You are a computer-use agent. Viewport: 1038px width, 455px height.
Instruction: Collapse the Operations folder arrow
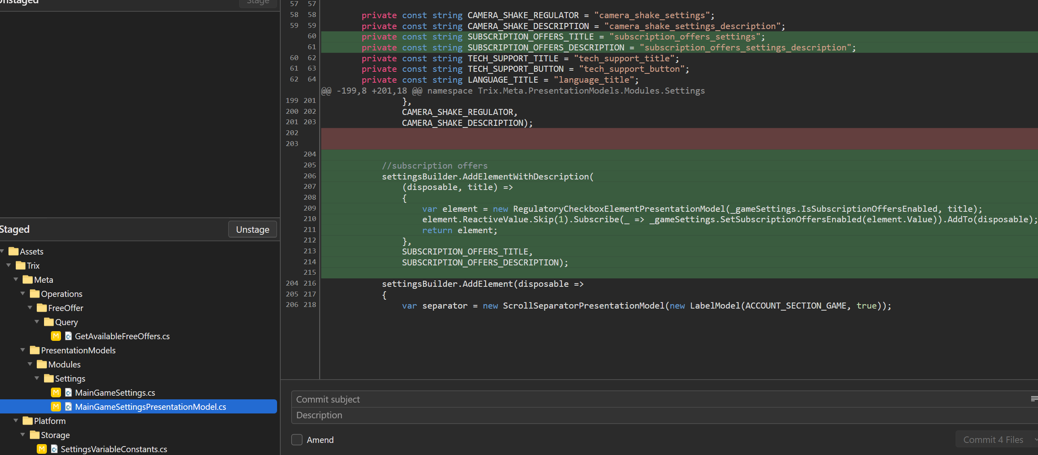[23, 294]
